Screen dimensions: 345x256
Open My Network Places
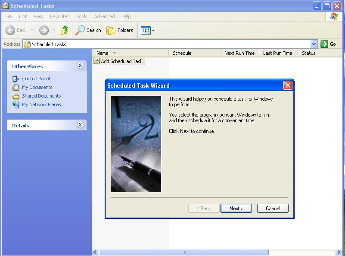point(41,104)
